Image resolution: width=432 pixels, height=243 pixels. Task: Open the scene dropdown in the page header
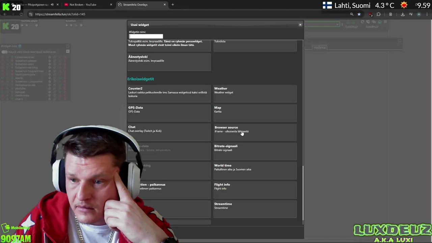[x=322, y=24]
